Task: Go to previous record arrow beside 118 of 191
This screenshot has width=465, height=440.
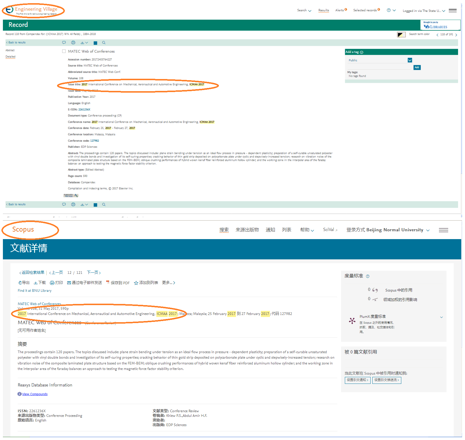Action: (437, 35)
